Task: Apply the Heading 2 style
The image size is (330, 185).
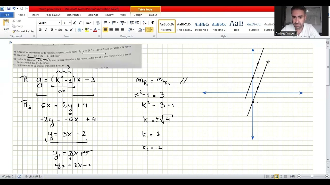Action: coord(219,26)
